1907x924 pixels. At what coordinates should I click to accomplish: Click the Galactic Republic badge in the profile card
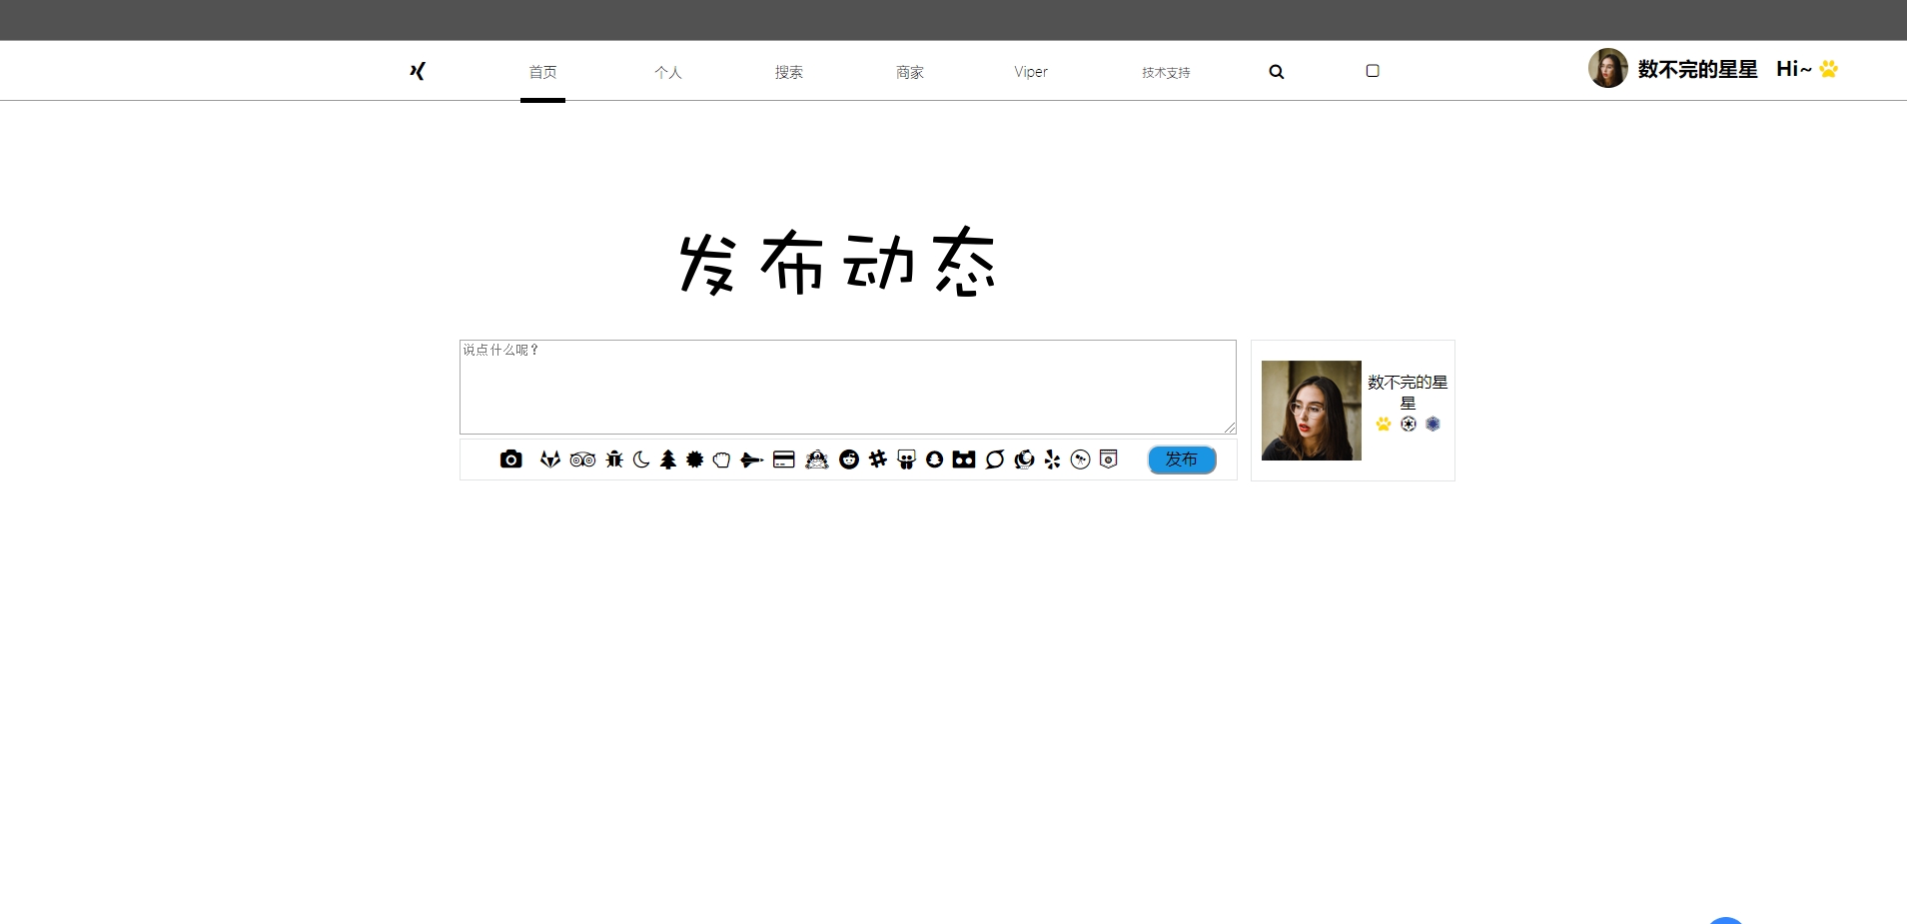click(x=1409, y=424)
